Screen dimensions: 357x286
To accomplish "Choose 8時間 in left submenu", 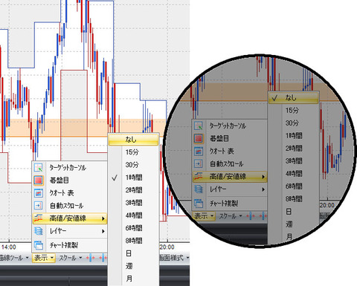I will coord(133,241).
